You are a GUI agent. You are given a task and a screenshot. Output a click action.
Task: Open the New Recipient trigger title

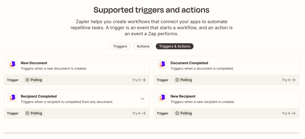pyautogui.click(x=183, y=96)
